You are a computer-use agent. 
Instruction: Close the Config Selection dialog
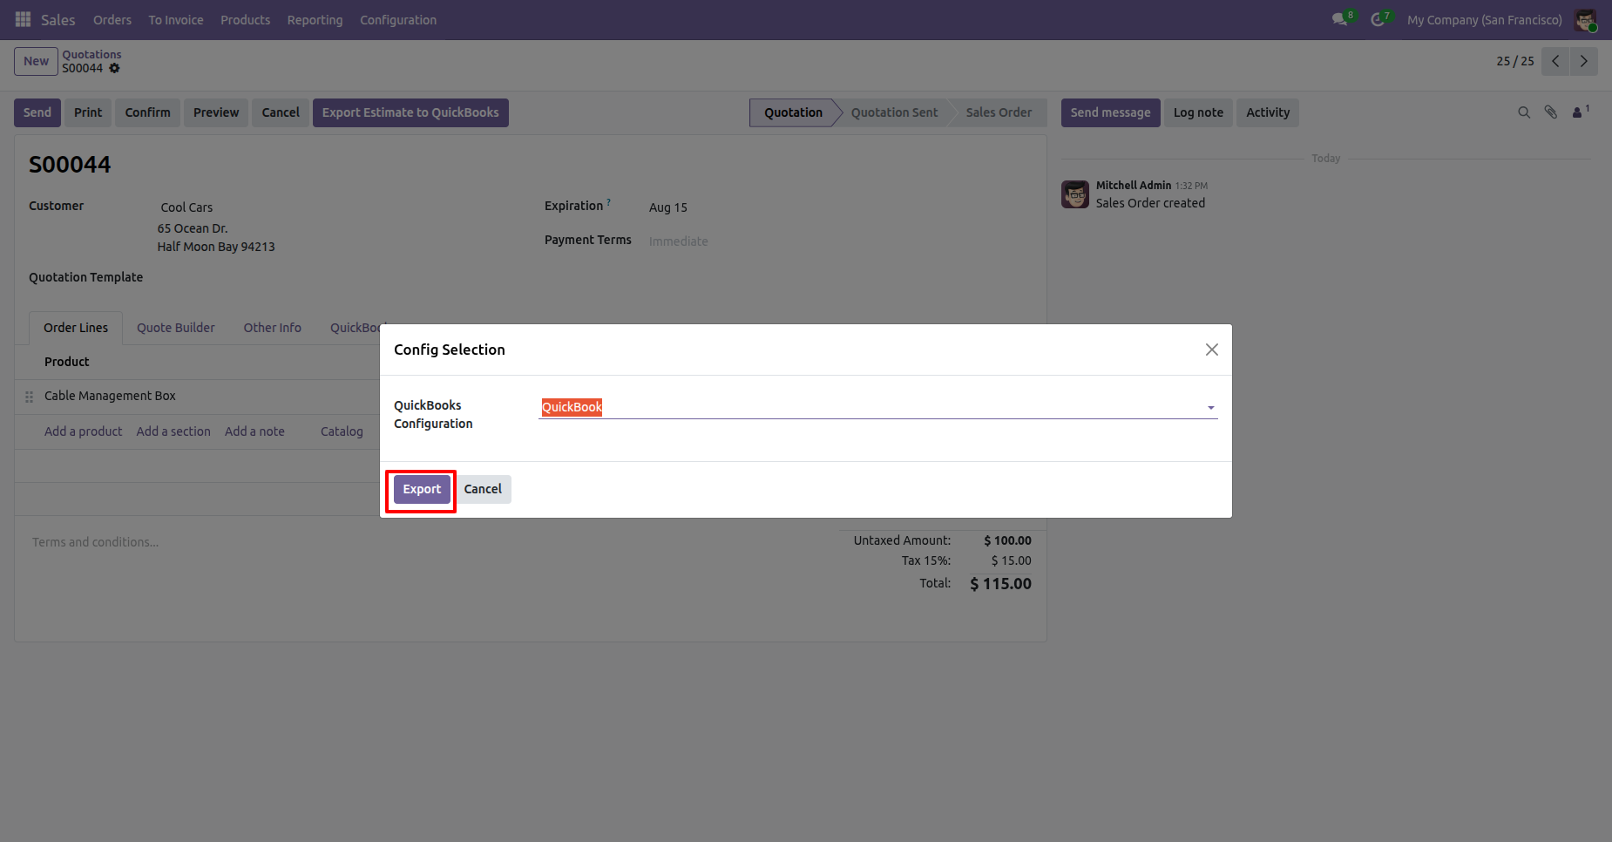1211,350
